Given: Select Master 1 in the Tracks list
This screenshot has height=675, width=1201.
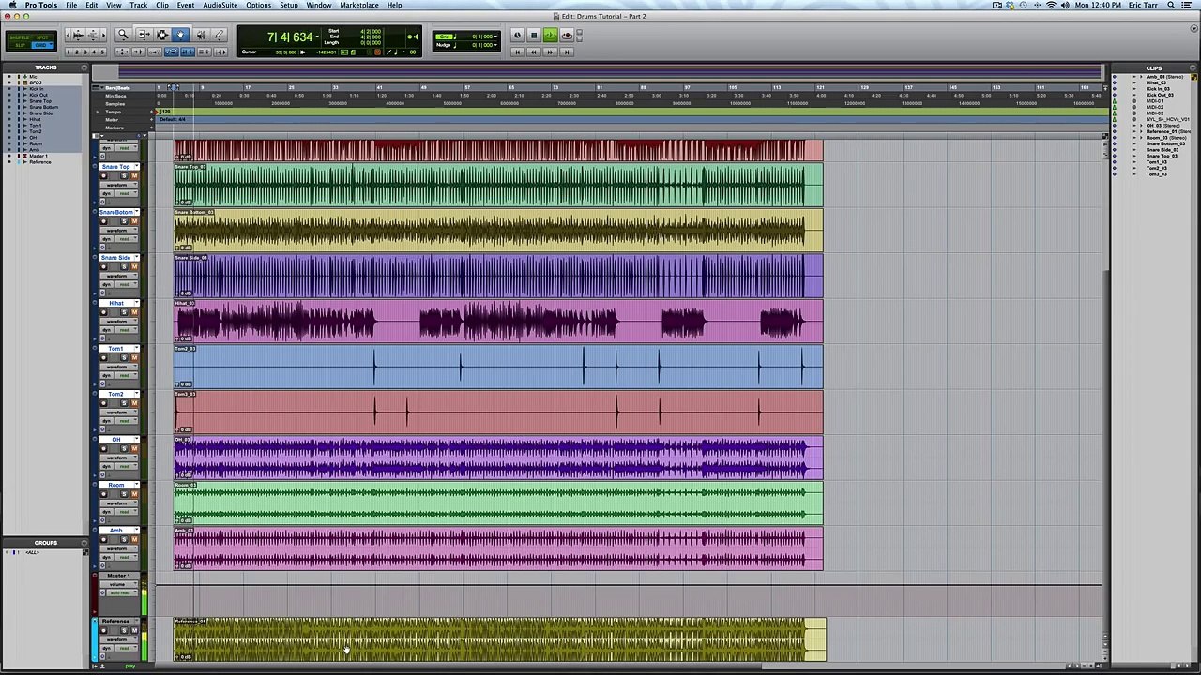Looking at the screenshot, I should point(38,156).
